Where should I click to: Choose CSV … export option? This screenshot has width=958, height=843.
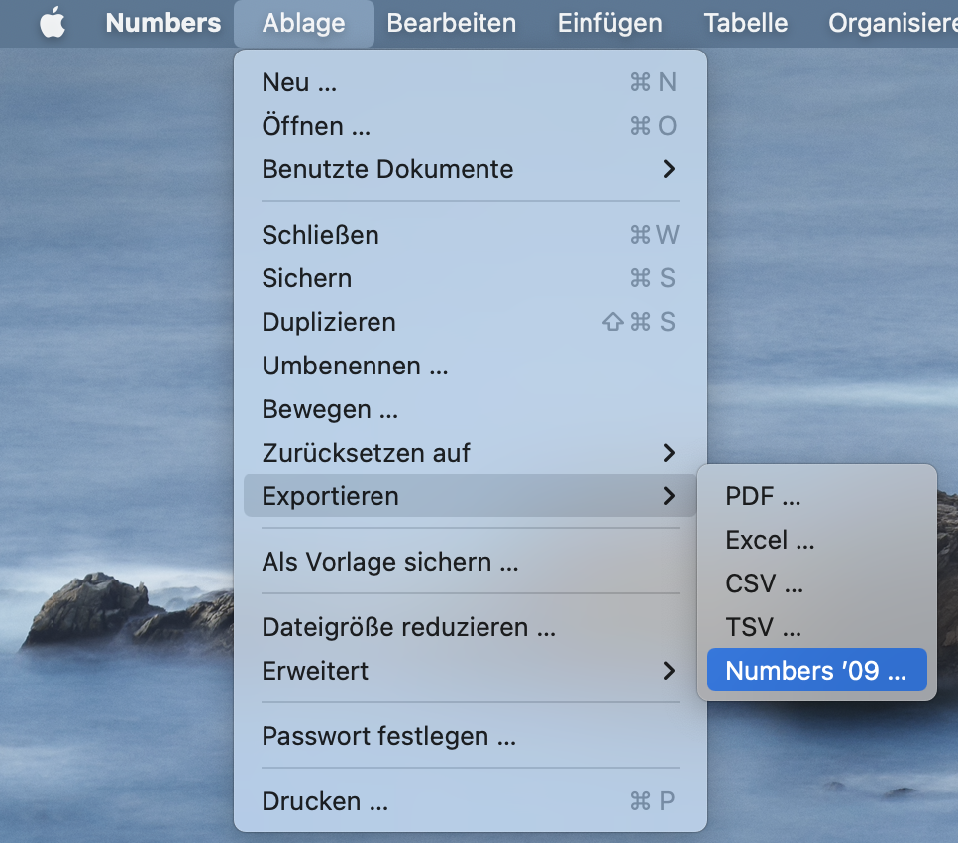click(764, 583)
